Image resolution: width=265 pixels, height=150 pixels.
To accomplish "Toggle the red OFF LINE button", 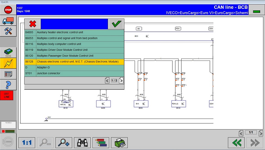I will click(x=7, y=95).
